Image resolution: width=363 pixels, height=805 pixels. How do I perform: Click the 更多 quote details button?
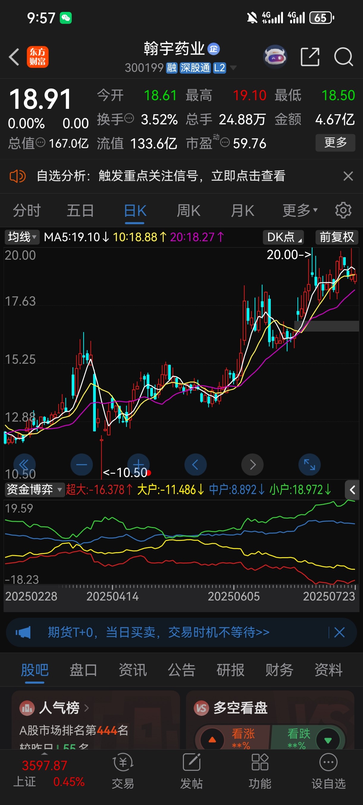click(335, 143)
